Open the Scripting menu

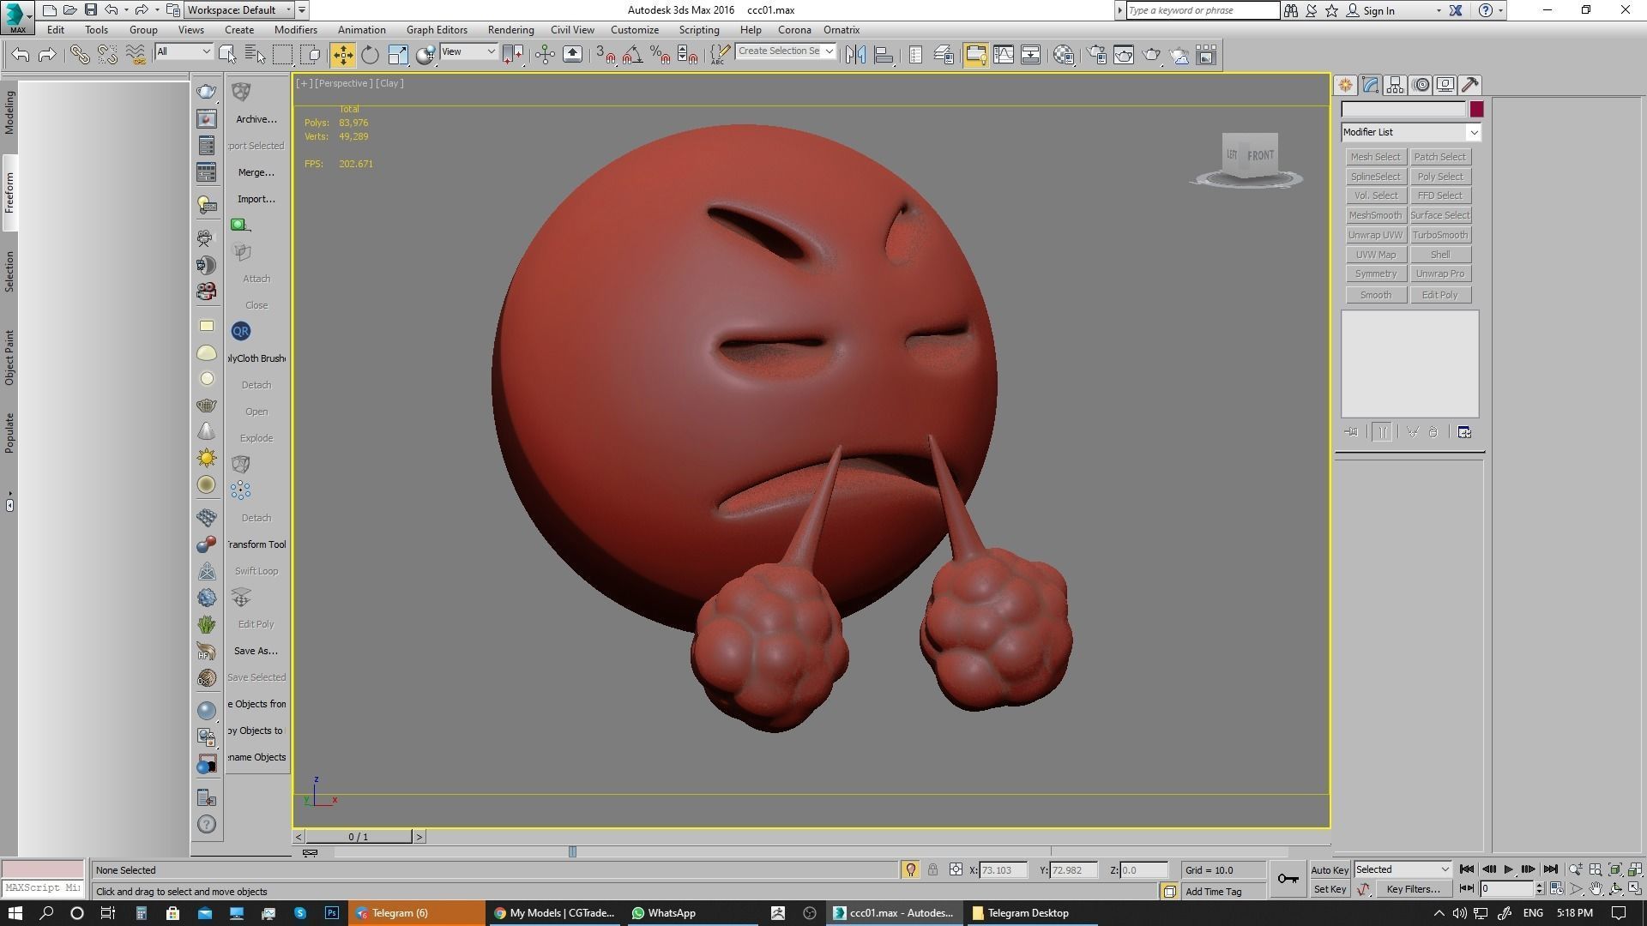tap(699, 30)
